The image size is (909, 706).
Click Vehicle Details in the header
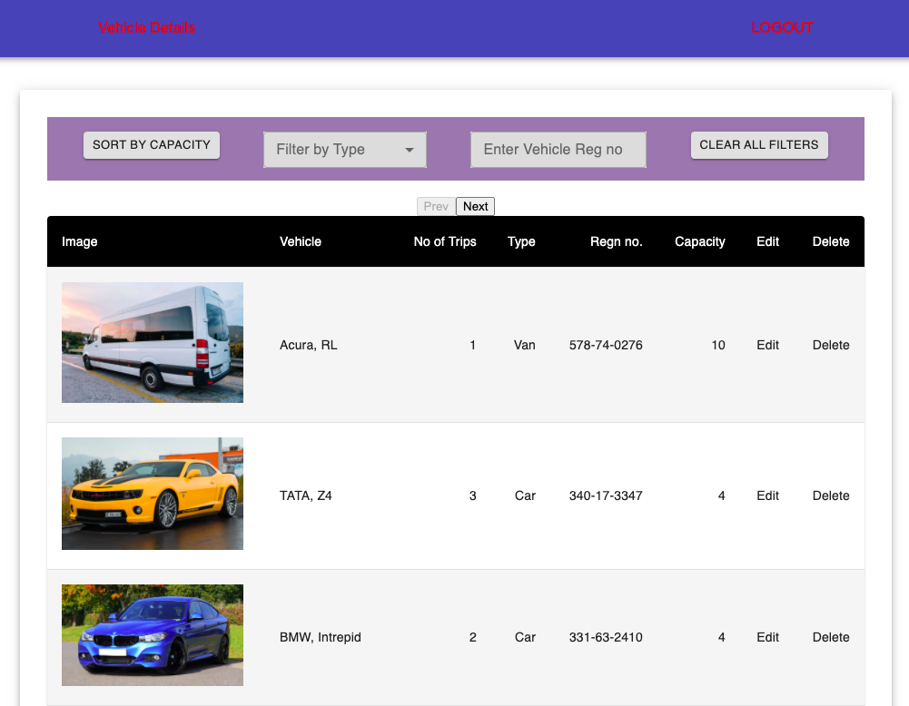(x=146, y=27)
